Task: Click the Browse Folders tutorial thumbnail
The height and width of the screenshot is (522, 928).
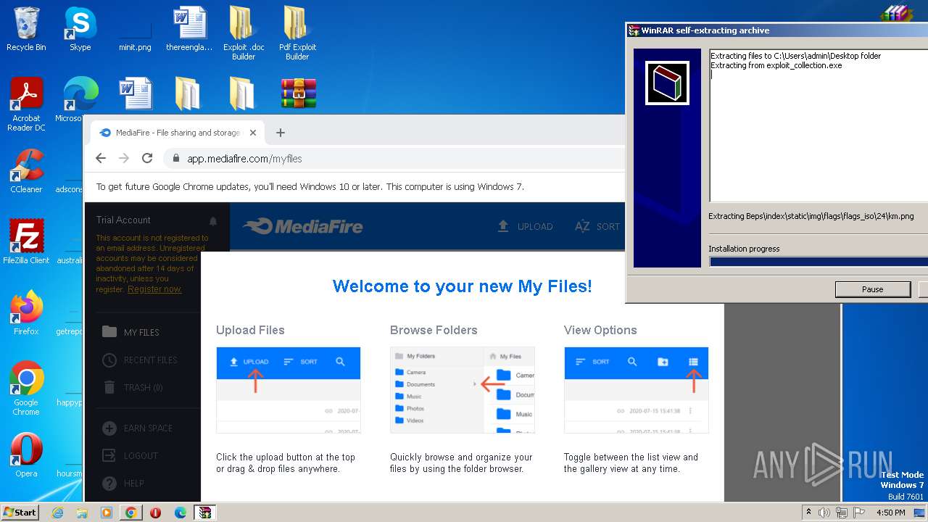Action: click(463, 390)
